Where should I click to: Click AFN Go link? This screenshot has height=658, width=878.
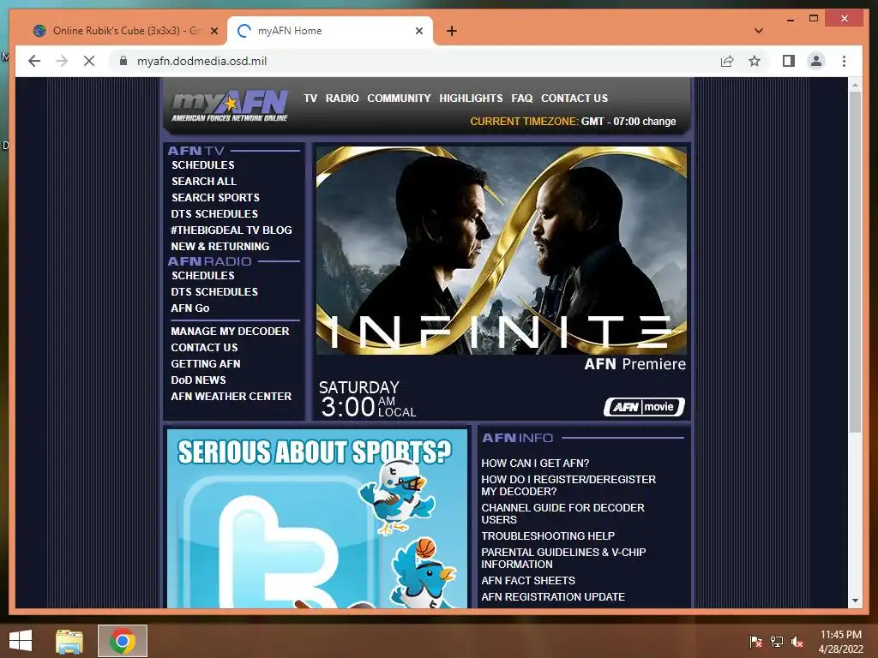click(189, 308)
